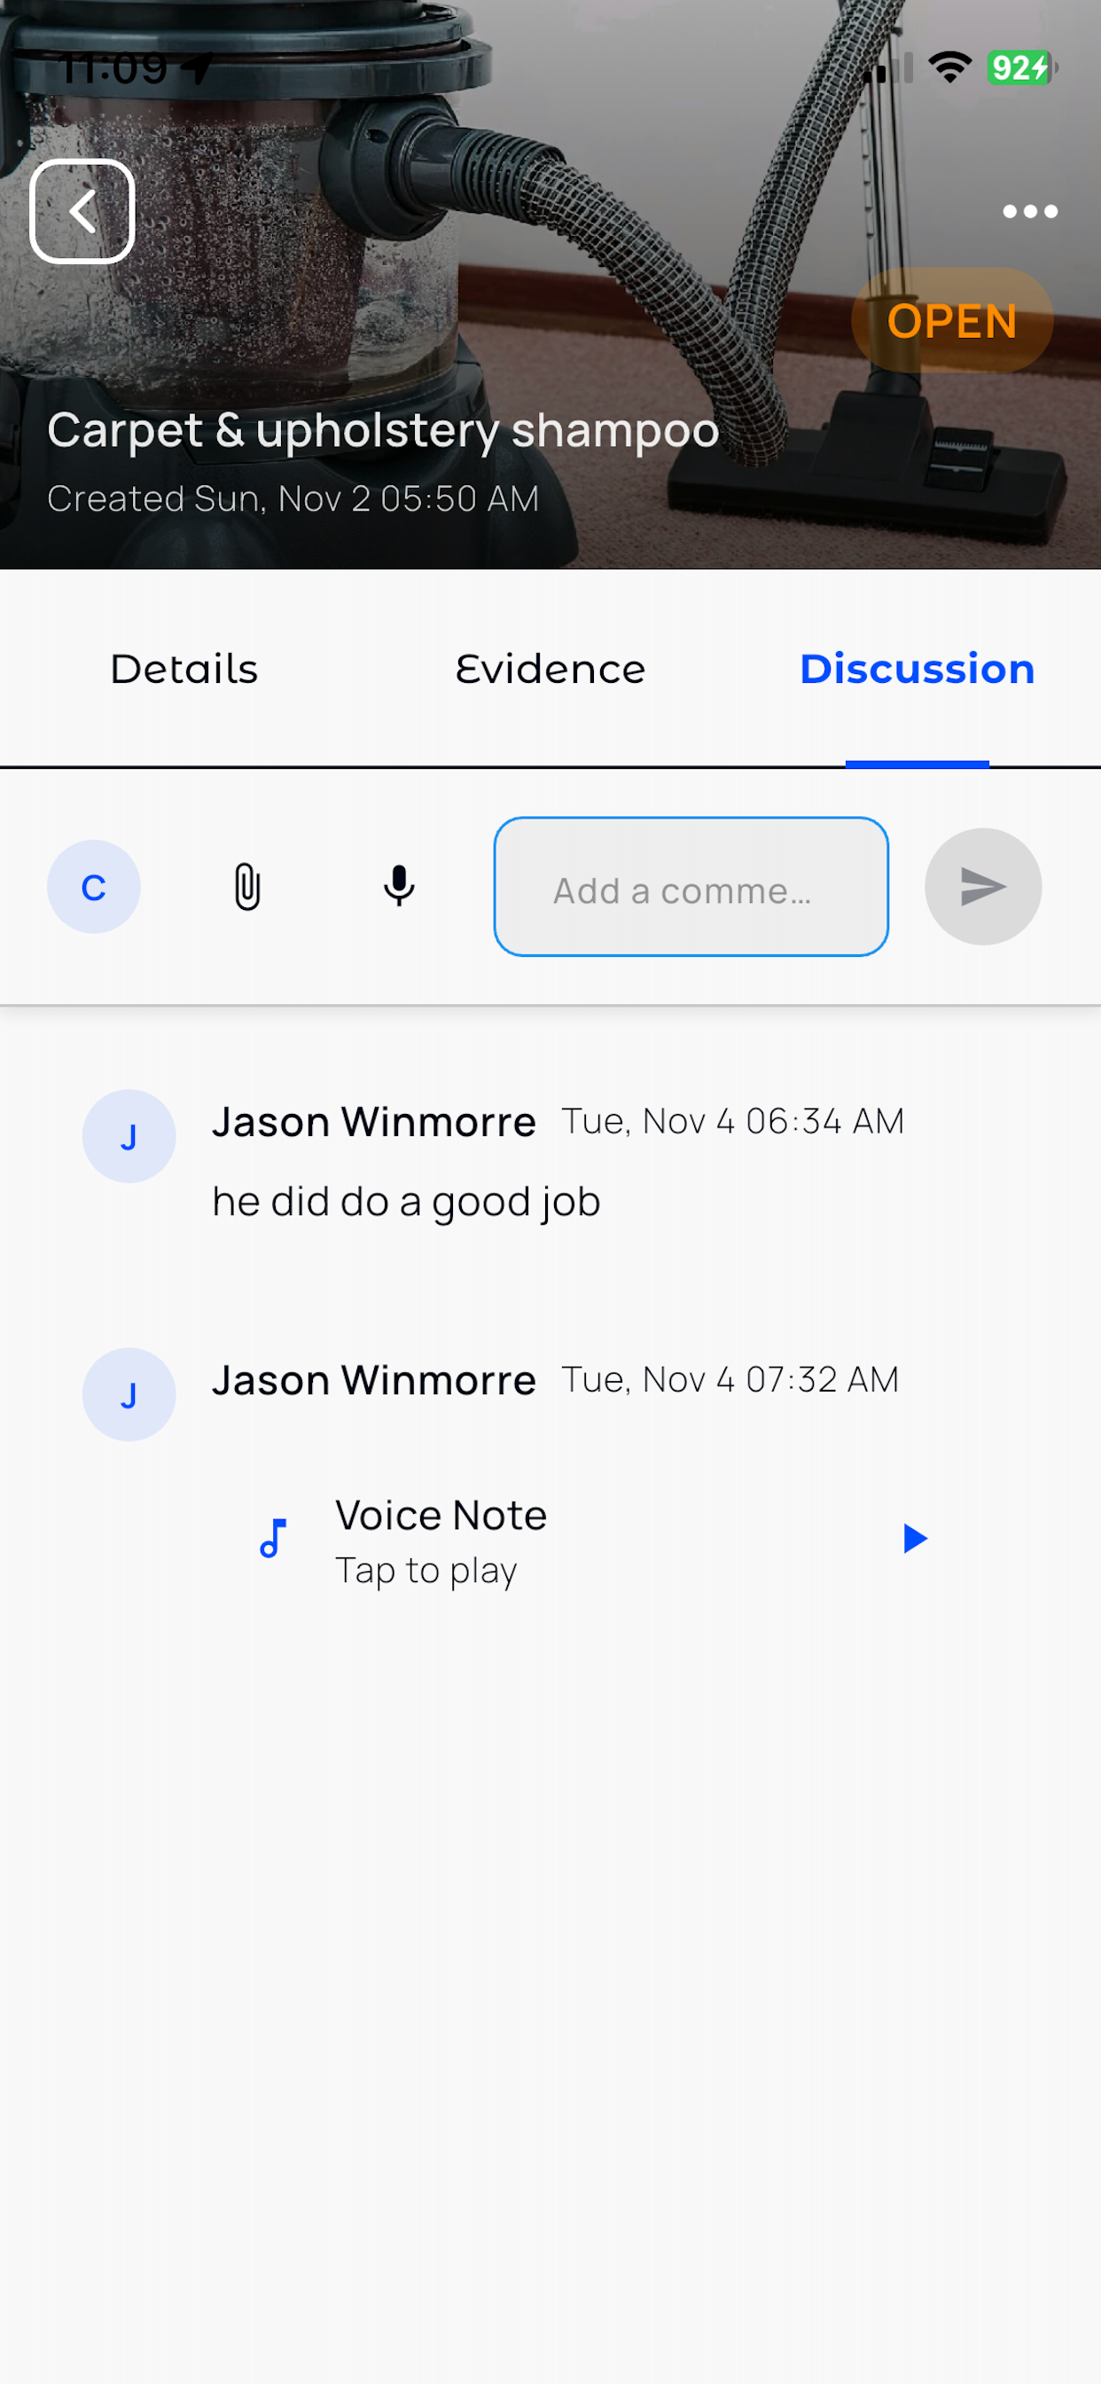Viewport: 1101px width, 2384px height.
Task: Tap the C user avatar
Action: [x=94, y=887]
